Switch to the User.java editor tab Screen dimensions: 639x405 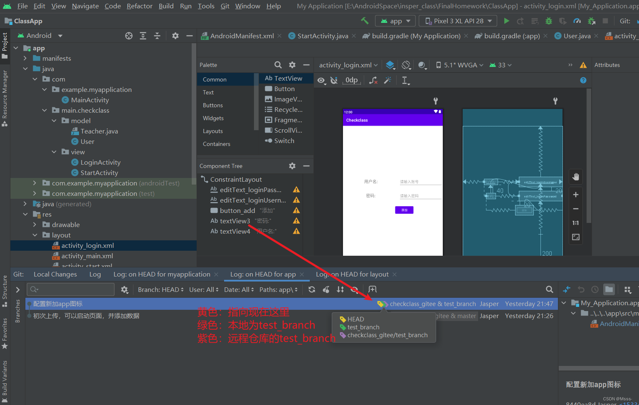pos(577,36)
